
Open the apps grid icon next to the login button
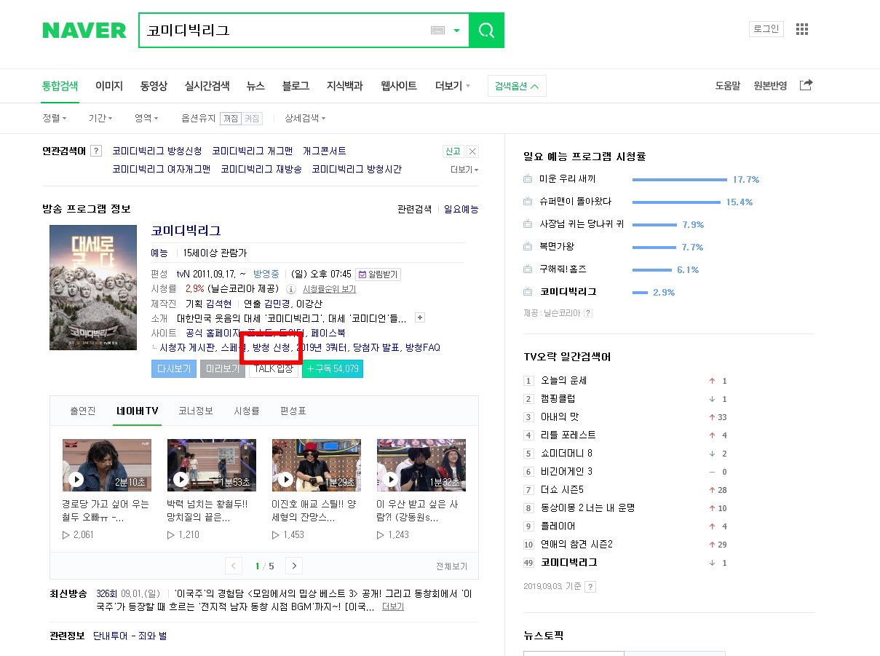802,29
